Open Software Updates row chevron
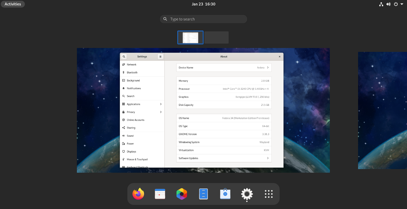Viewport: 407px width, 209px height. (x=268, y=158)
